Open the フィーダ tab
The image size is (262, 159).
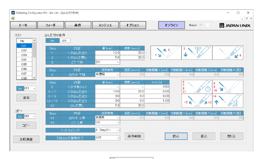point(51,25)
